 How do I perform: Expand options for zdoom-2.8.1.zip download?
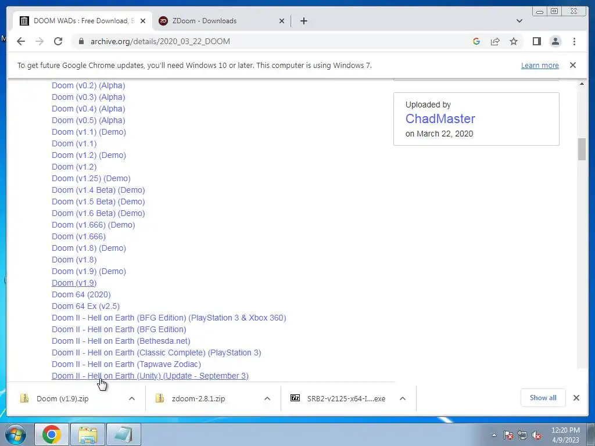click(x=267, y=398)
